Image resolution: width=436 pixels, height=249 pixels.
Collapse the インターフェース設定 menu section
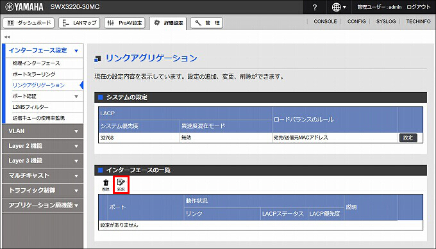point(43,51)
